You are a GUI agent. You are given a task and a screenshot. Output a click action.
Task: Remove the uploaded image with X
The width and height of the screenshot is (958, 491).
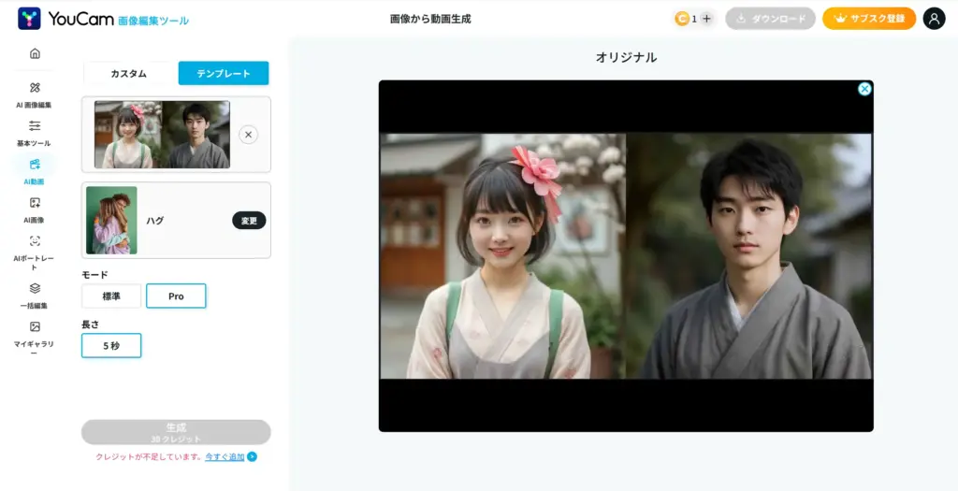pyautogui.click(x=248, y=135)
